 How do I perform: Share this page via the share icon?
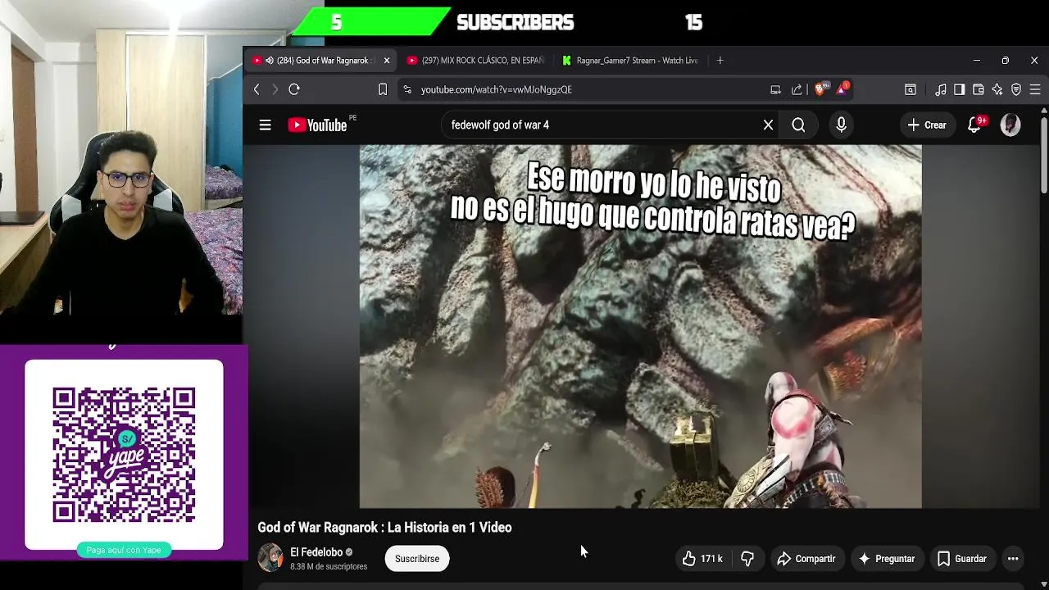tap(797, 89)
